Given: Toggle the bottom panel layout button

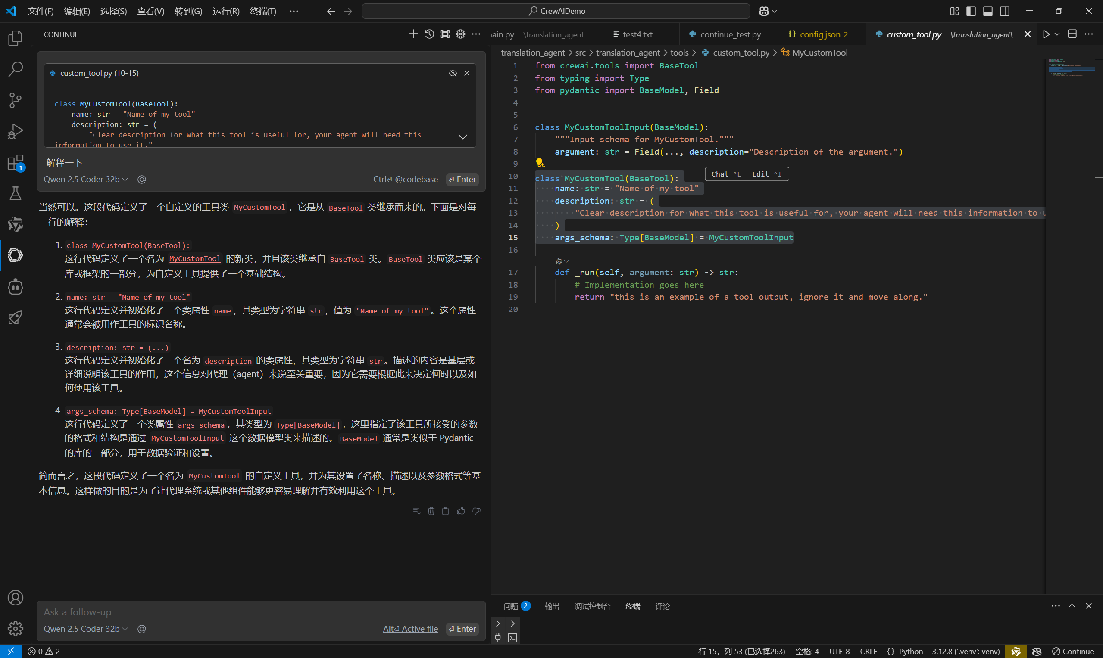Looking at the screenshot, I should [x=987, y=11].
